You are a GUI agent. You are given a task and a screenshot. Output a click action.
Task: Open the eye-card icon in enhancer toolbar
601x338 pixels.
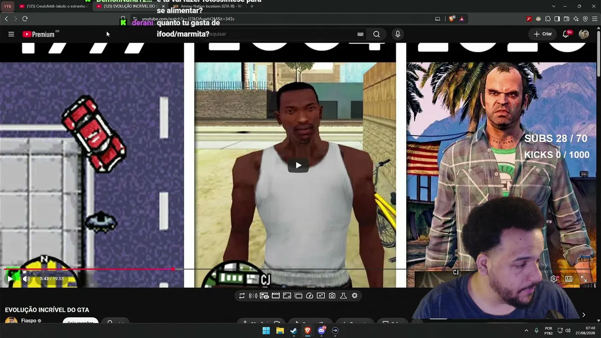coord(264,296)
